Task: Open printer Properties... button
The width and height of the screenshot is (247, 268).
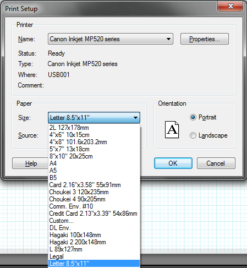Action: 205,39
